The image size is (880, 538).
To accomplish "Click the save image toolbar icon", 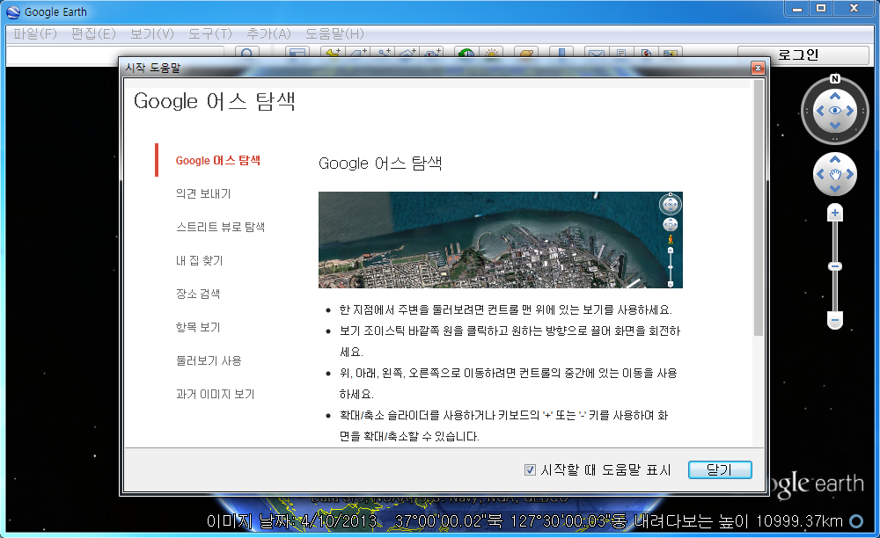I will click(671, 53).
